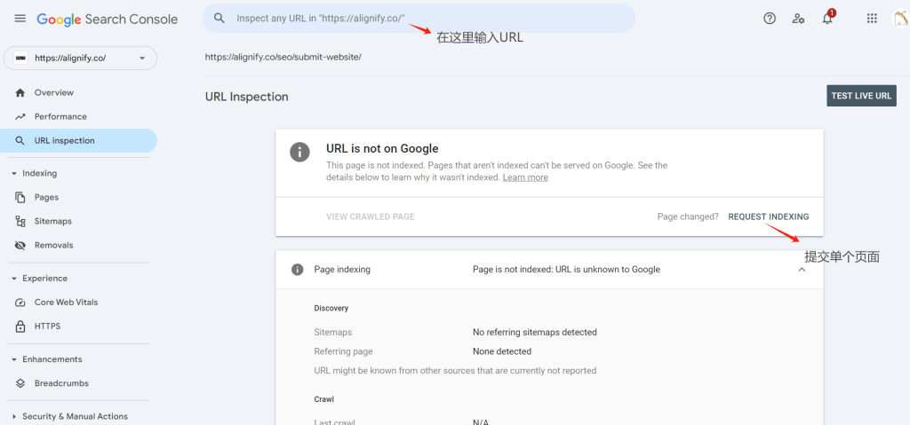This screenshot has width=910, height=425.
Task: Expand Security & Manual Actions section
Action: pos(14,416)
